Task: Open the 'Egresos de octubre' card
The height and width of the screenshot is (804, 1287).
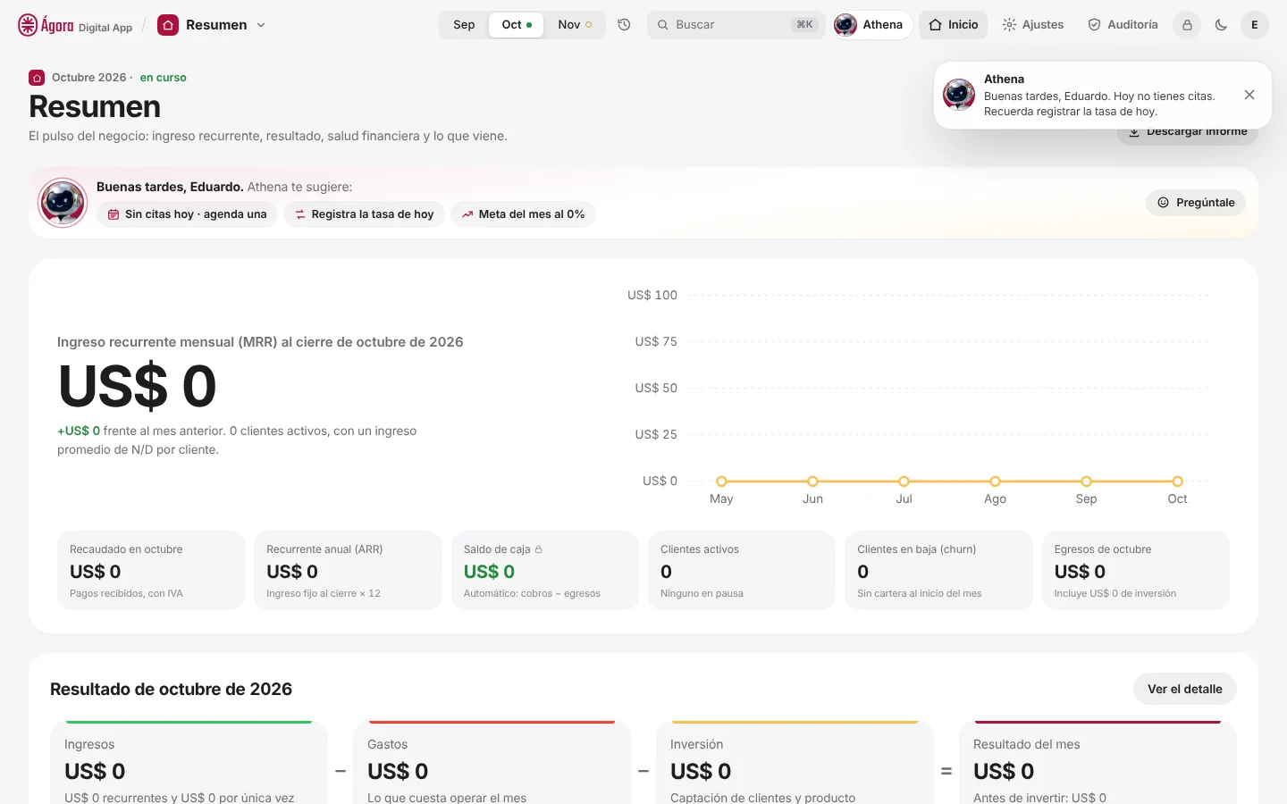Action: tap(1135, 571)
